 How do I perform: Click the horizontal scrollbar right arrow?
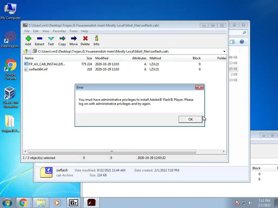tap(224, 151)
